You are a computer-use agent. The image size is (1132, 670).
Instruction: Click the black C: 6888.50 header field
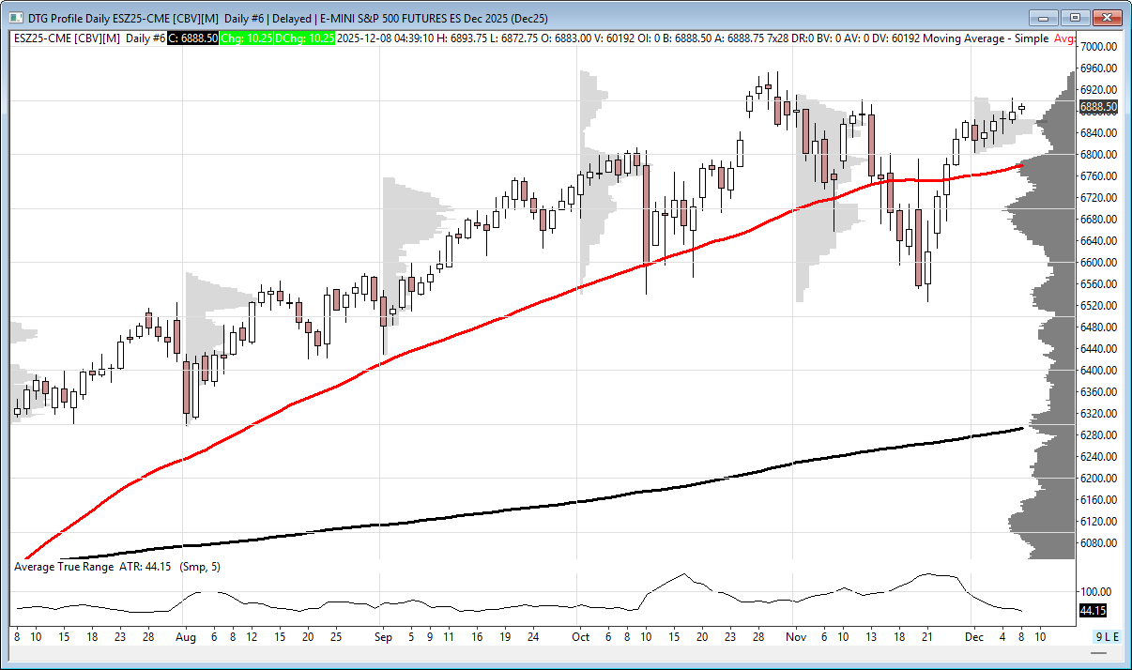(192, 38)
